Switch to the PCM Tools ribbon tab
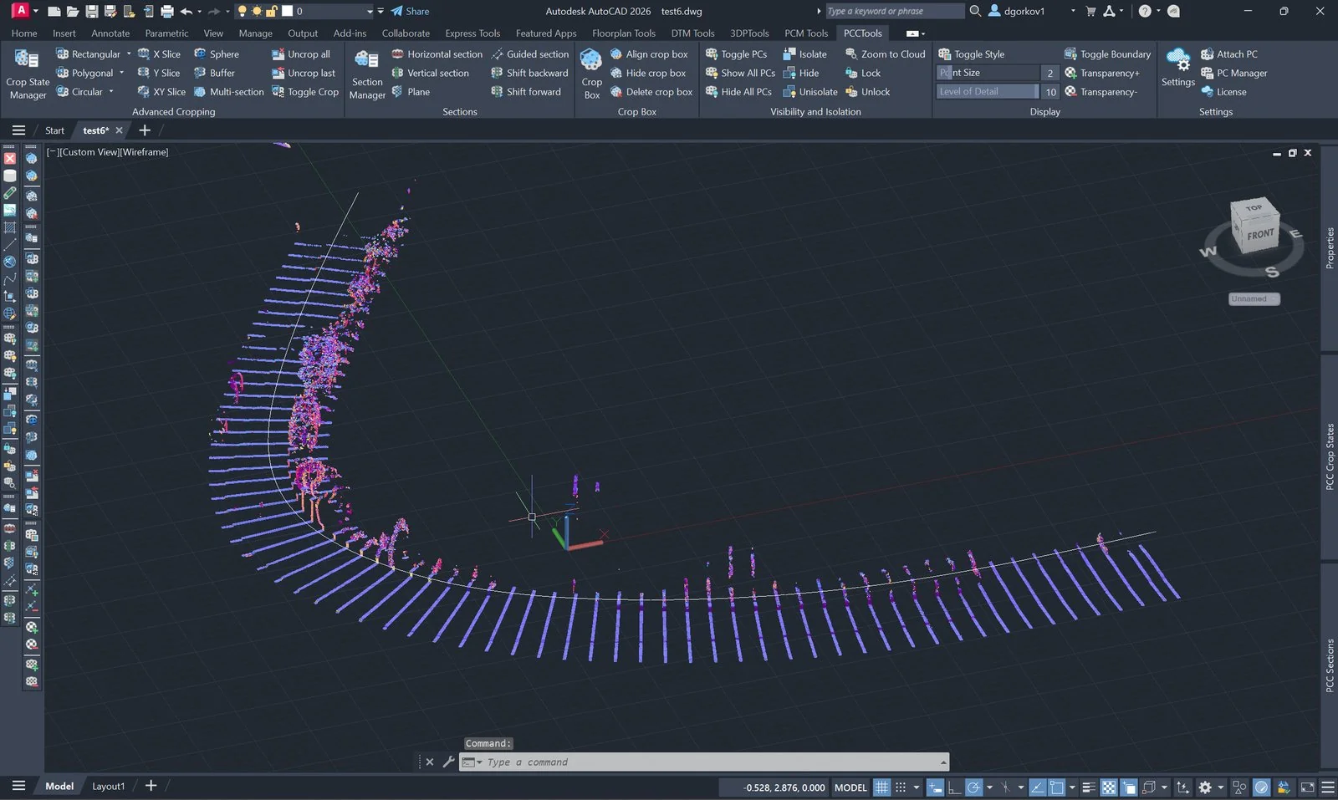The width and height of the screenshot is (1338, 800). pos(806,33)
